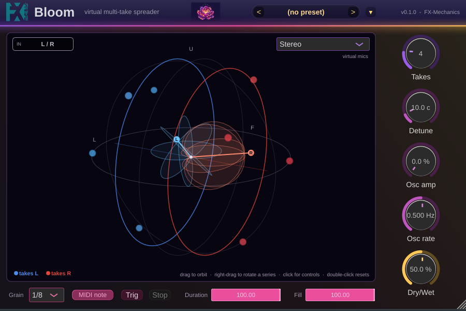This screenshot has height=311, width=466.
Task: Select the orange R mic handle
Action: click(251, 153)
